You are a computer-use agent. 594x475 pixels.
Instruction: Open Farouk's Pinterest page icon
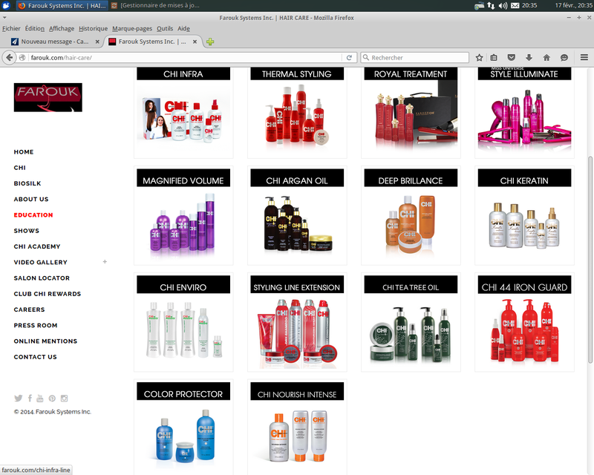coord(52,398)
